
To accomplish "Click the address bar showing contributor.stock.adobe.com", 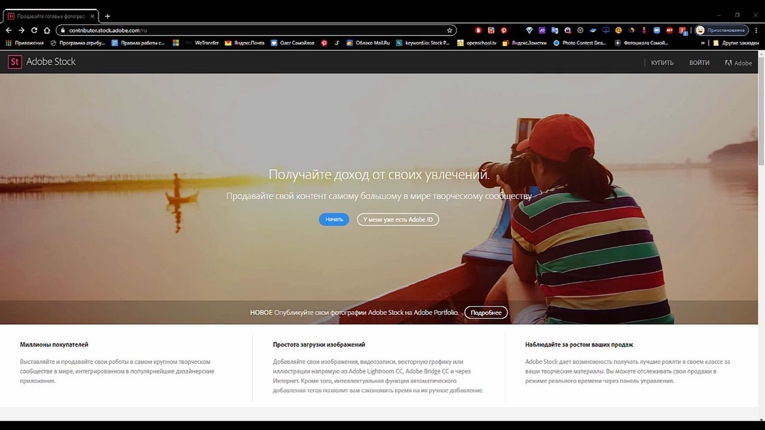I will [x=256, y=30].
